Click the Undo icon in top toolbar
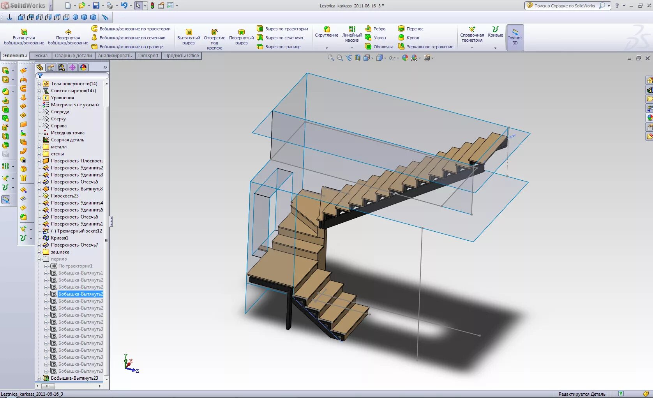This screenshot has width=653, height=398. (x=124, y=5)
